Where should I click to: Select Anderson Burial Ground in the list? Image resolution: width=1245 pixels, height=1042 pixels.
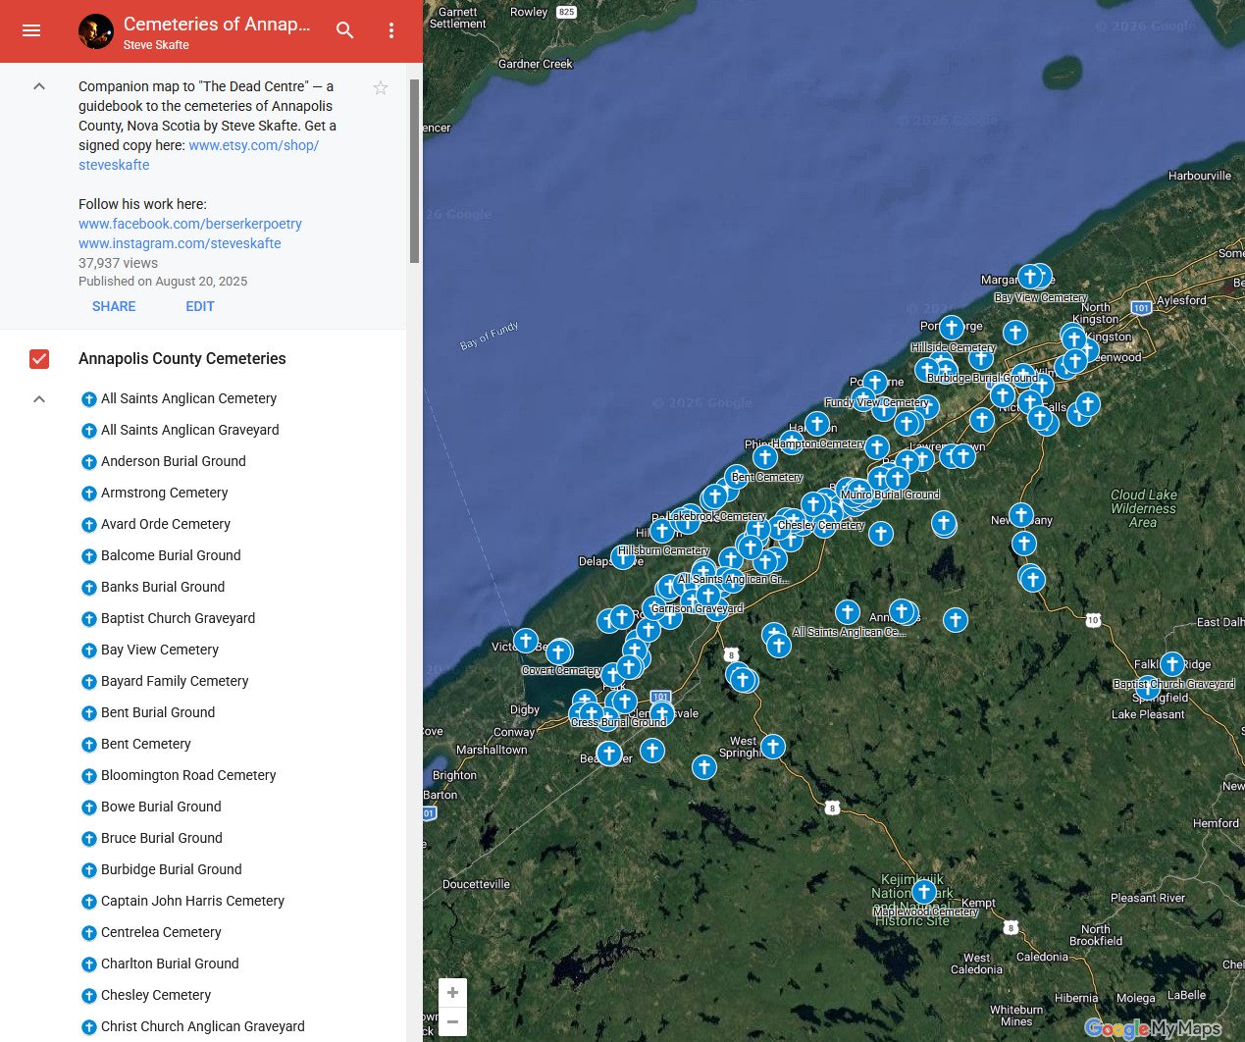pos(173,461)
